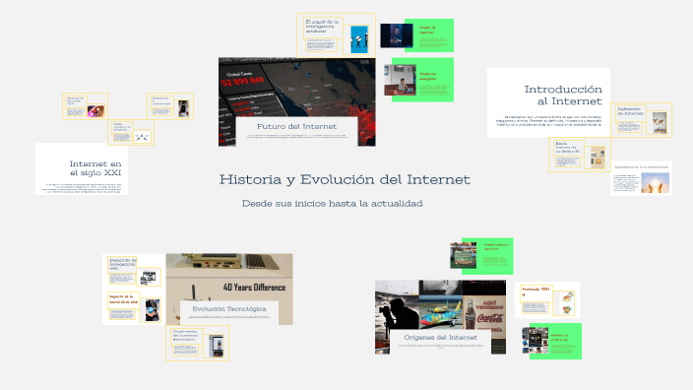Click the world map thumbnail in 'Definición de Internet'
This screenshot has height=390, width=693.
coord(660,123)
